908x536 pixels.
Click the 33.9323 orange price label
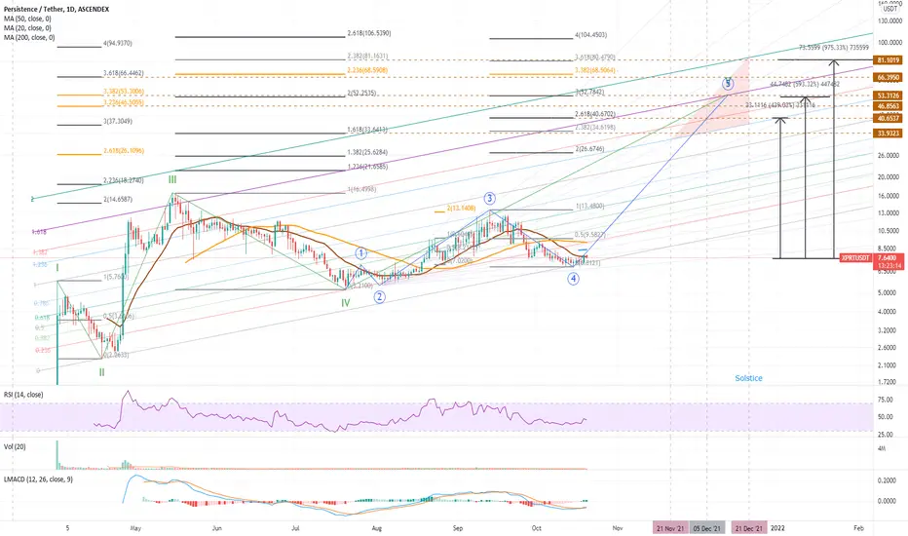click(x=889, y=134)
